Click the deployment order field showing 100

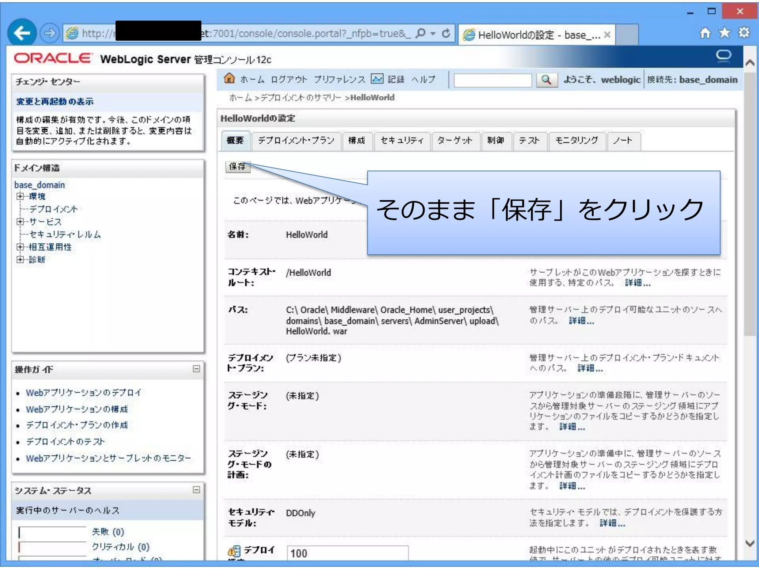(347, 553)
